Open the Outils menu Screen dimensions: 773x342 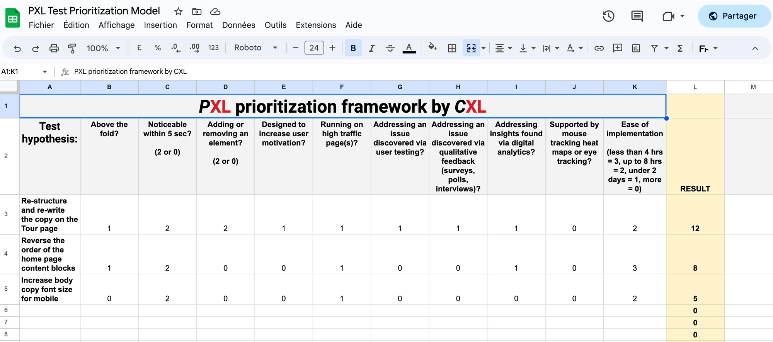(276, 25)
